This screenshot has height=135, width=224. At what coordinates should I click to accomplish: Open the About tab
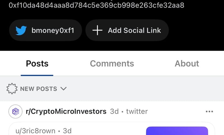tap(187, 64)
